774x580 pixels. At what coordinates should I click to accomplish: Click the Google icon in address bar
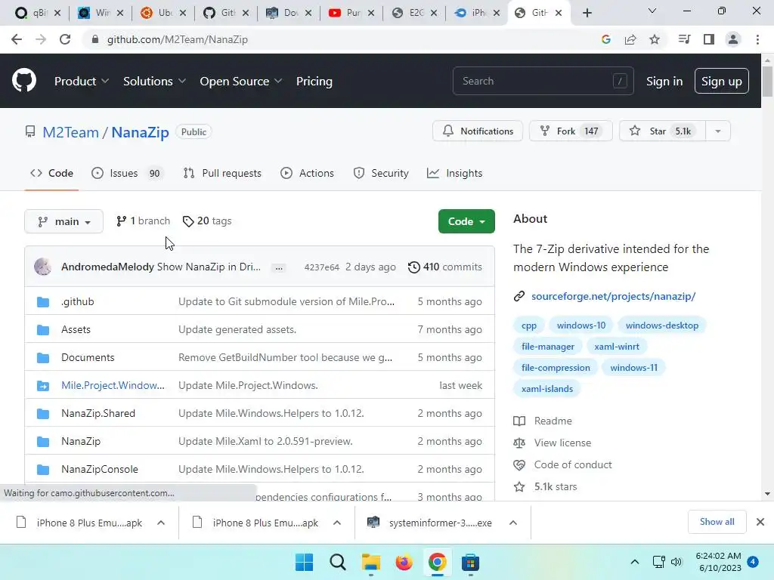coord(606,39)
